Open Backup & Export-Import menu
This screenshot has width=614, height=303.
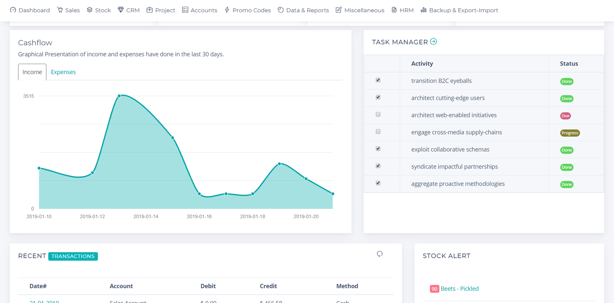point(459,10)
